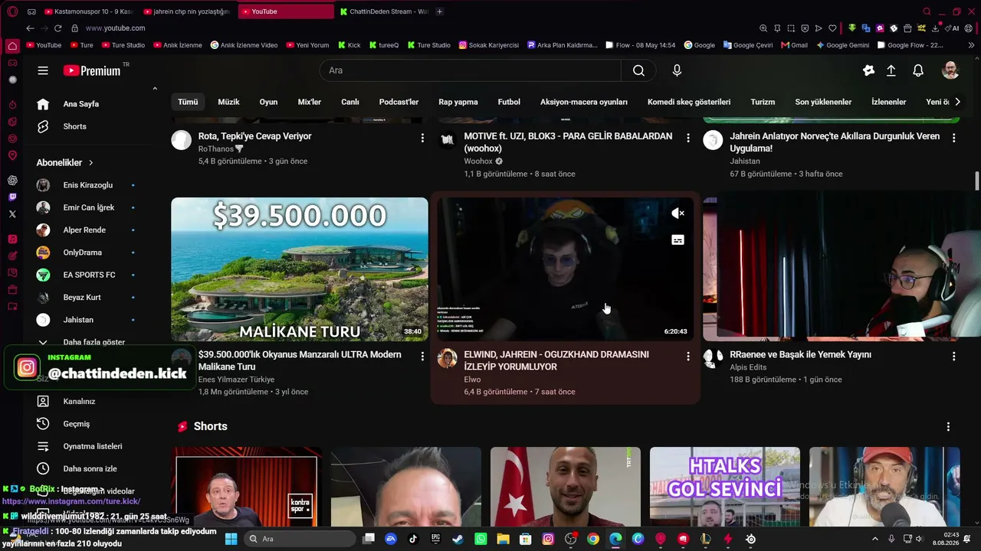Open X (Twitter) in Opera sidebar
Viewport: 981px width, 551px height.
[x=12, y=214]
